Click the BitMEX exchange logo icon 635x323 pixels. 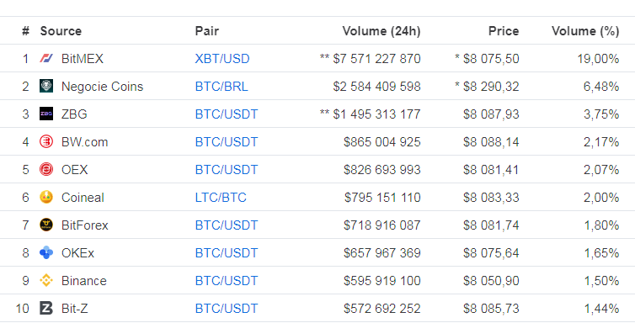46,59
